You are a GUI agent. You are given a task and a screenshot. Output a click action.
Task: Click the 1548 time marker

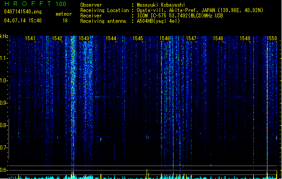(x=218, y=38)
